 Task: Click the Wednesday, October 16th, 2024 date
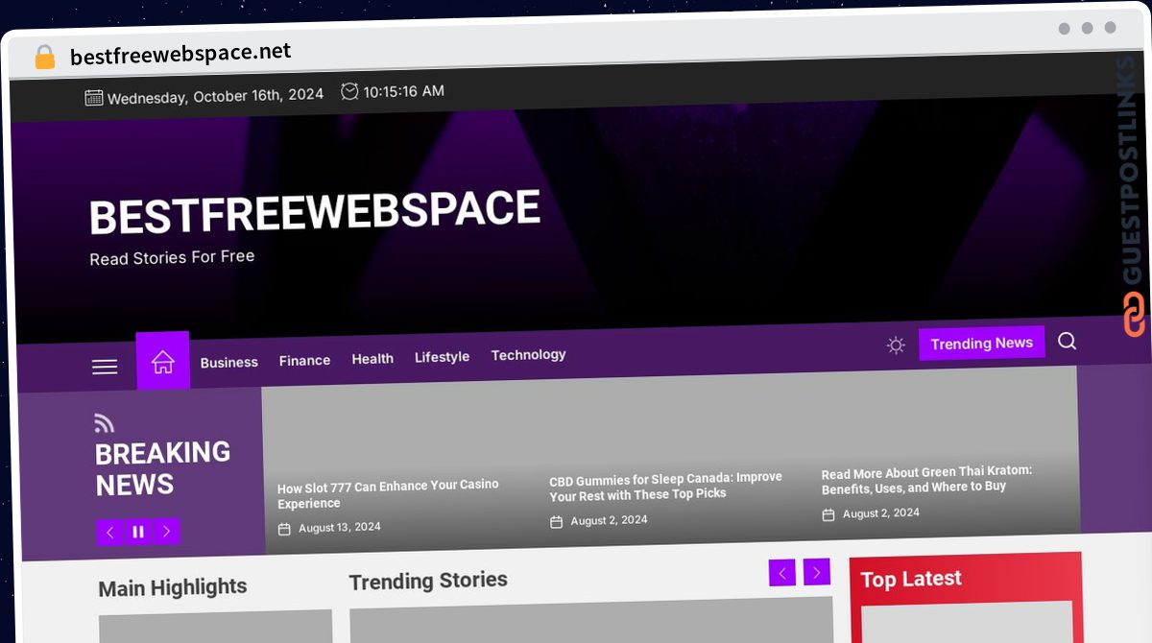215,96
